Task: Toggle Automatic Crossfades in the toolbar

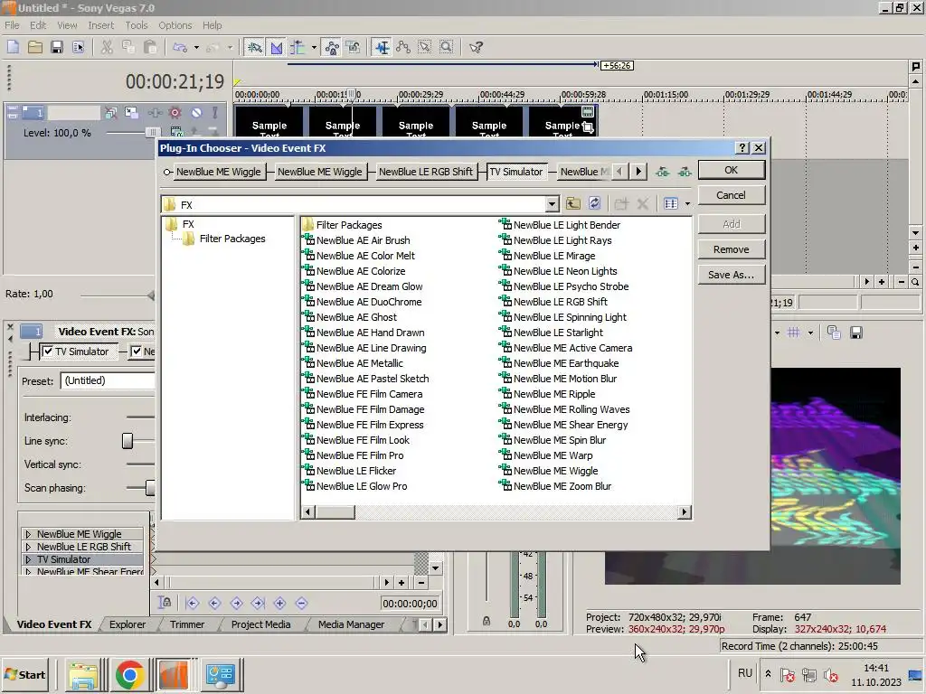Action: click(277, 47)
